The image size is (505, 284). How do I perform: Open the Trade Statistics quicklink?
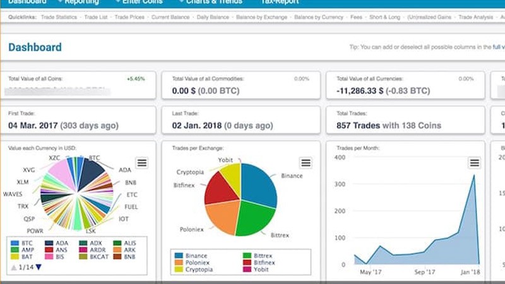coord(61,18)
